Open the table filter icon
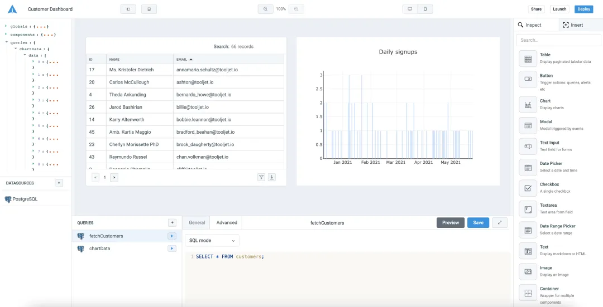This screenshot has width=603, height=307. 261,177
